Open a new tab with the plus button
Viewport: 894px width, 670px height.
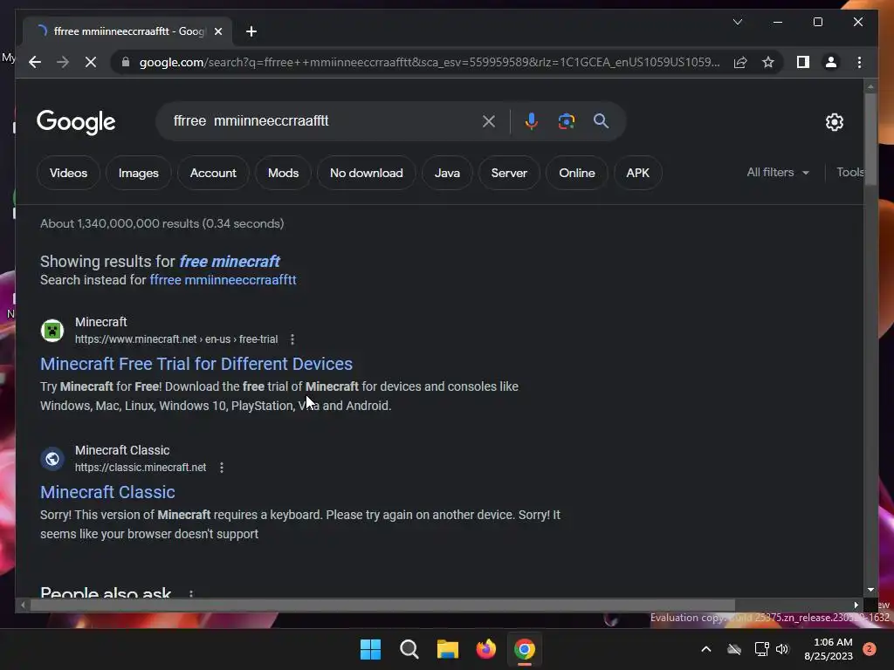(x=251, y=31)
